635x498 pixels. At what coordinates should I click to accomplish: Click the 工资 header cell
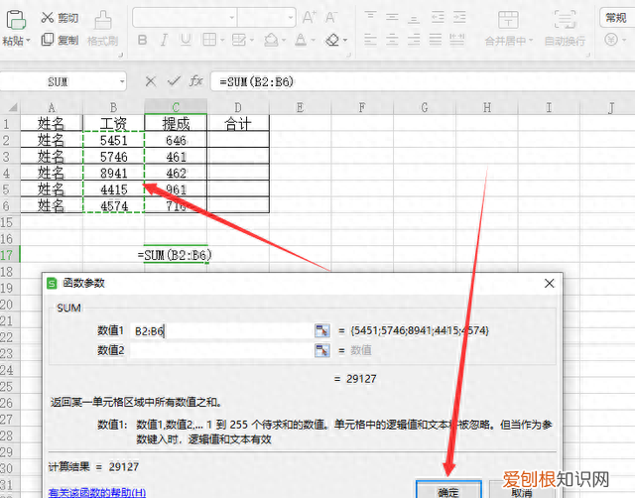[114, 123]
